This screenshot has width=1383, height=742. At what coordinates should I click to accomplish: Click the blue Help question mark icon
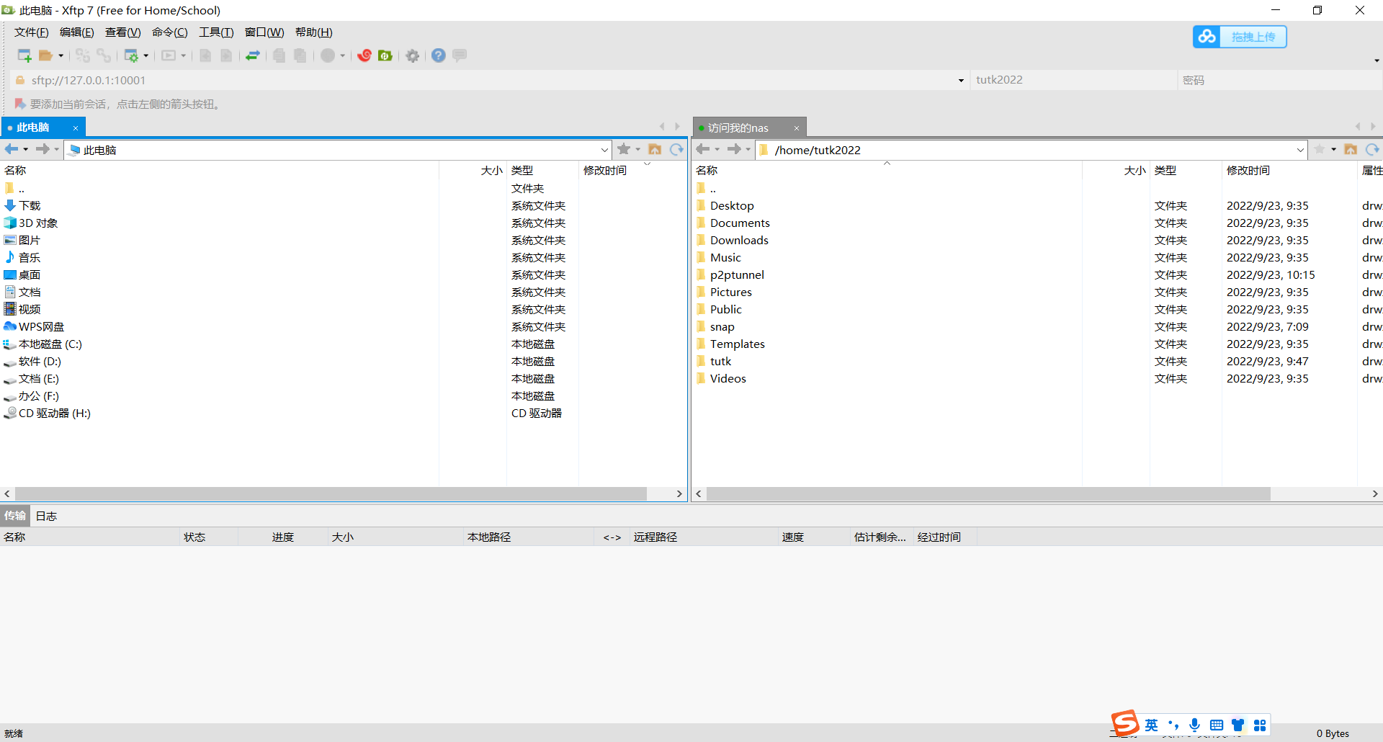click(439, 55)
